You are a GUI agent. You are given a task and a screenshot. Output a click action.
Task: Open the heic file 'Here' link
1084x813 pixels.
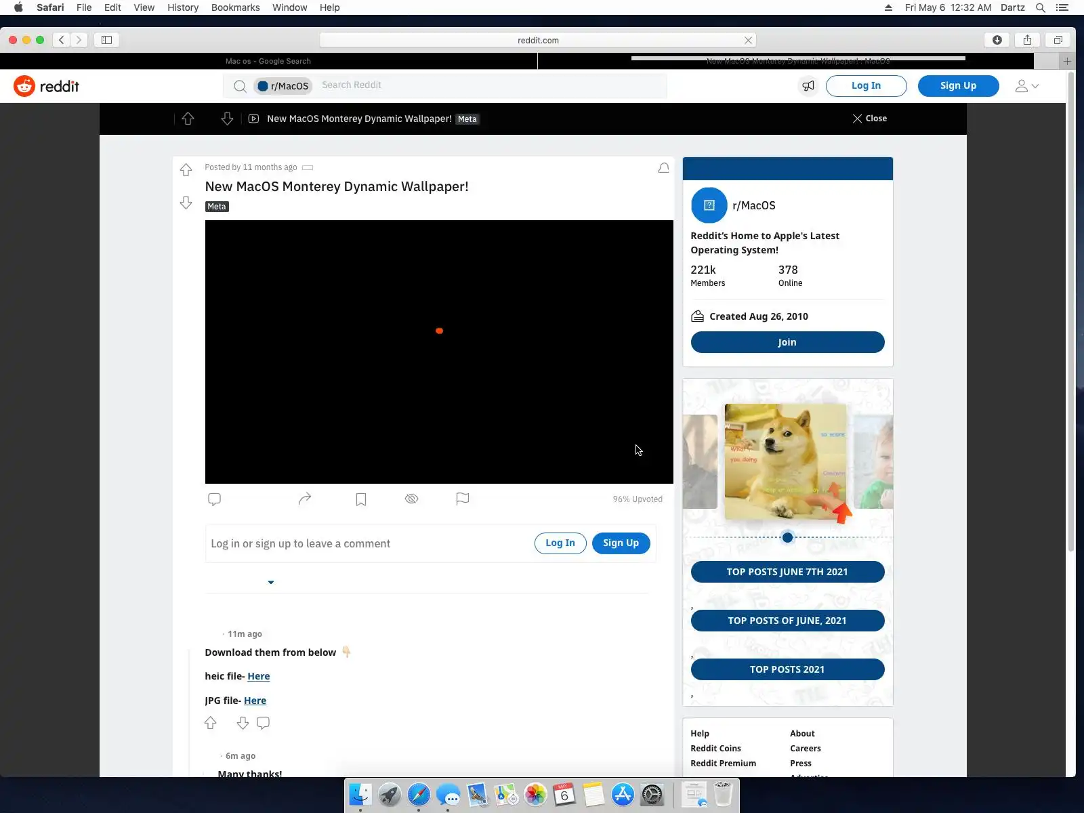tap(259, 676)
